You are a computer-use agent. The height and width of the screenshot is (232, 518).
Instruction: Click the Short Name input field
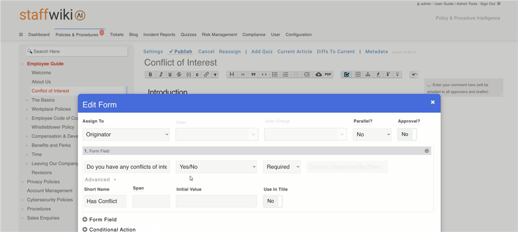pos(105,201)
